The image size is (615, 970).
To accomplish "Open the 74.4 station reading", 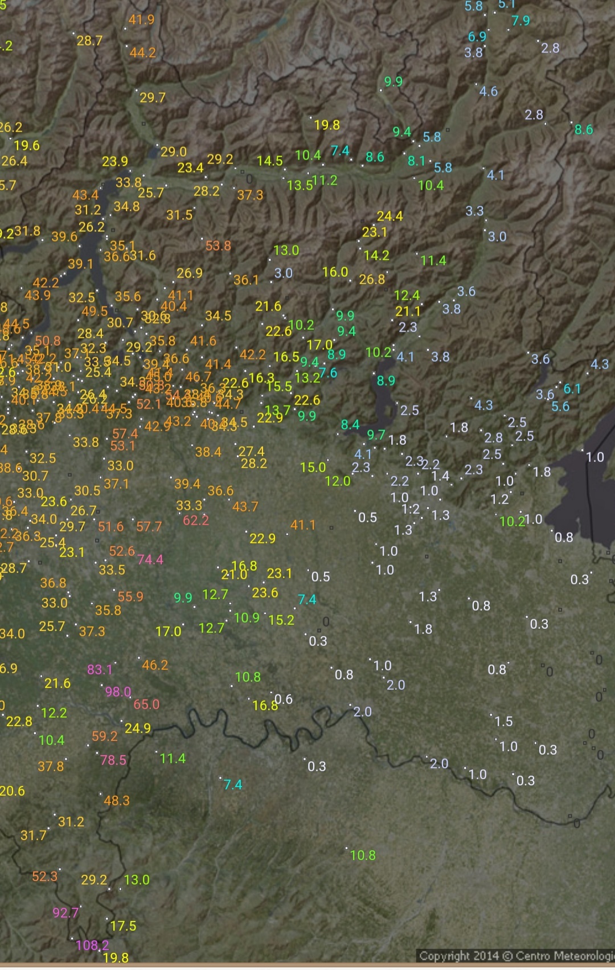I will (150, 559).
